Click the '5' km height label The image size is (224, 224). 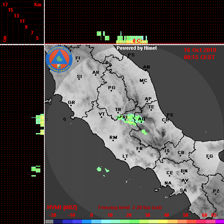tap(37, 38)
